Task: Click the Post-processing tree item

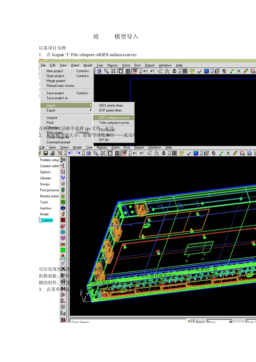Action: pos(49,190)
